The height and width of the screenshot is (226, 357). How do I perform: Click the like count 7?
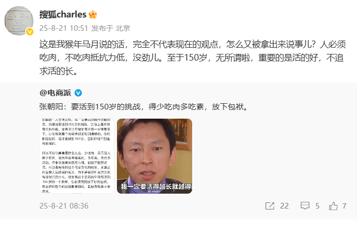pyautogui.click(x=345, y=206)
